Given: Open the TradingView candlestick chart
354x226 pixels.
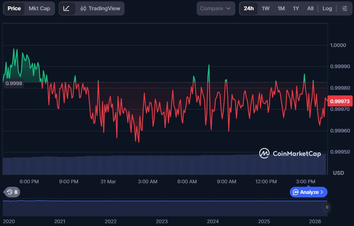Looking at the screenshot, I should [x=100, y=8].
